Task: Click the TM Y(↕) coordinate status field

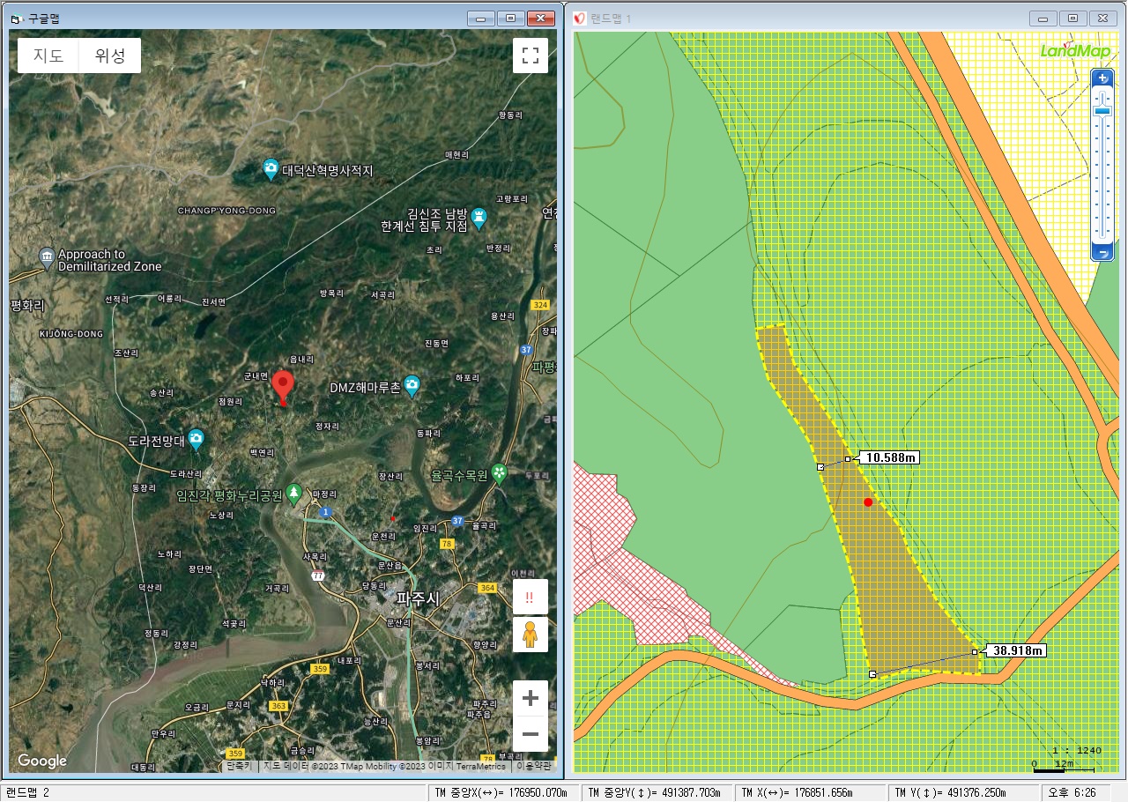Action: (963, 792)
